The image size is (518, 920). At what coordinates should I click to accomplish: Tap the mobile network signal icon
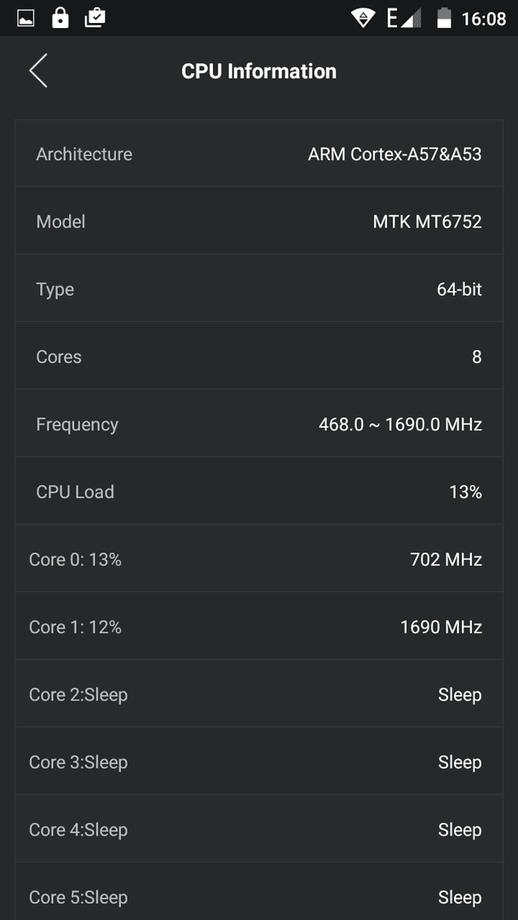tap(404, 18)
